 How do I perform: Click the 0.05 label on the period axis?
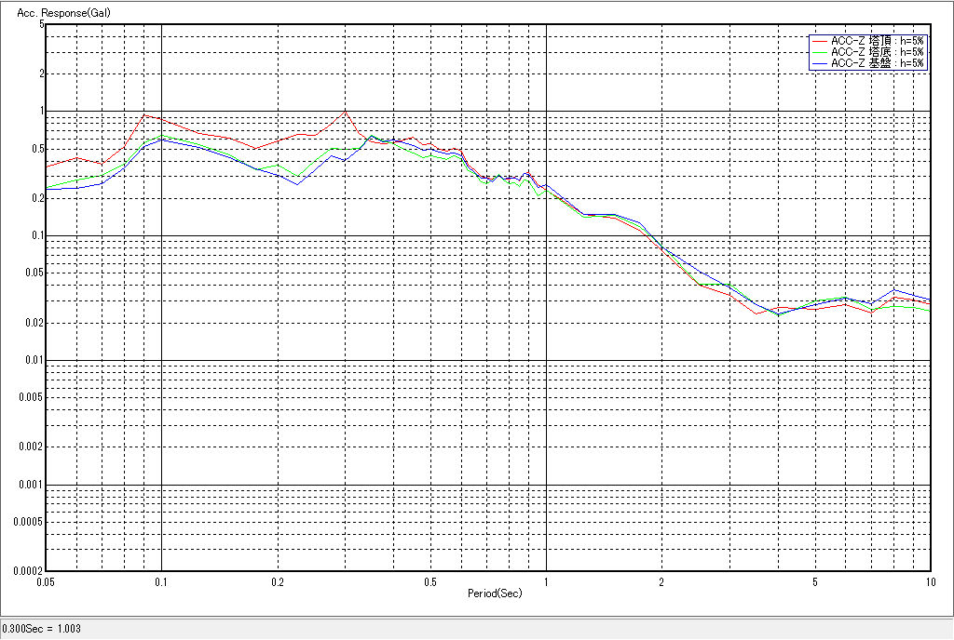pyautogui.click(x=46, y=581)
